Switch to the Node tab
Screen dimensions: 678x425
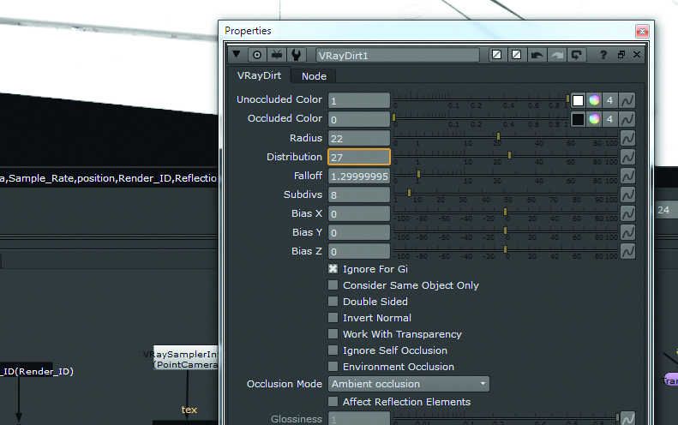(314, 76)
